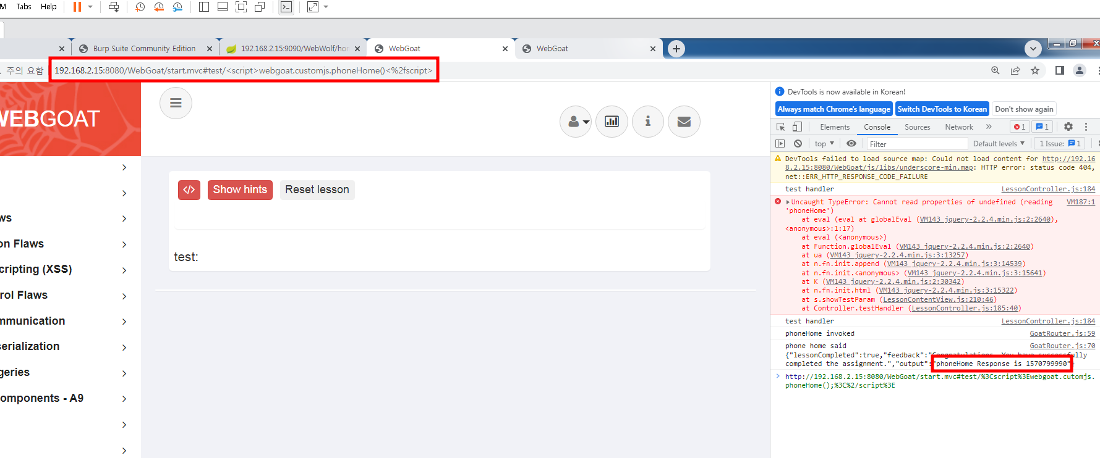This screenshot has width=1100, height=458.
Task: Open the pause button dropdown arrow
Action: (x=90, y=7)
